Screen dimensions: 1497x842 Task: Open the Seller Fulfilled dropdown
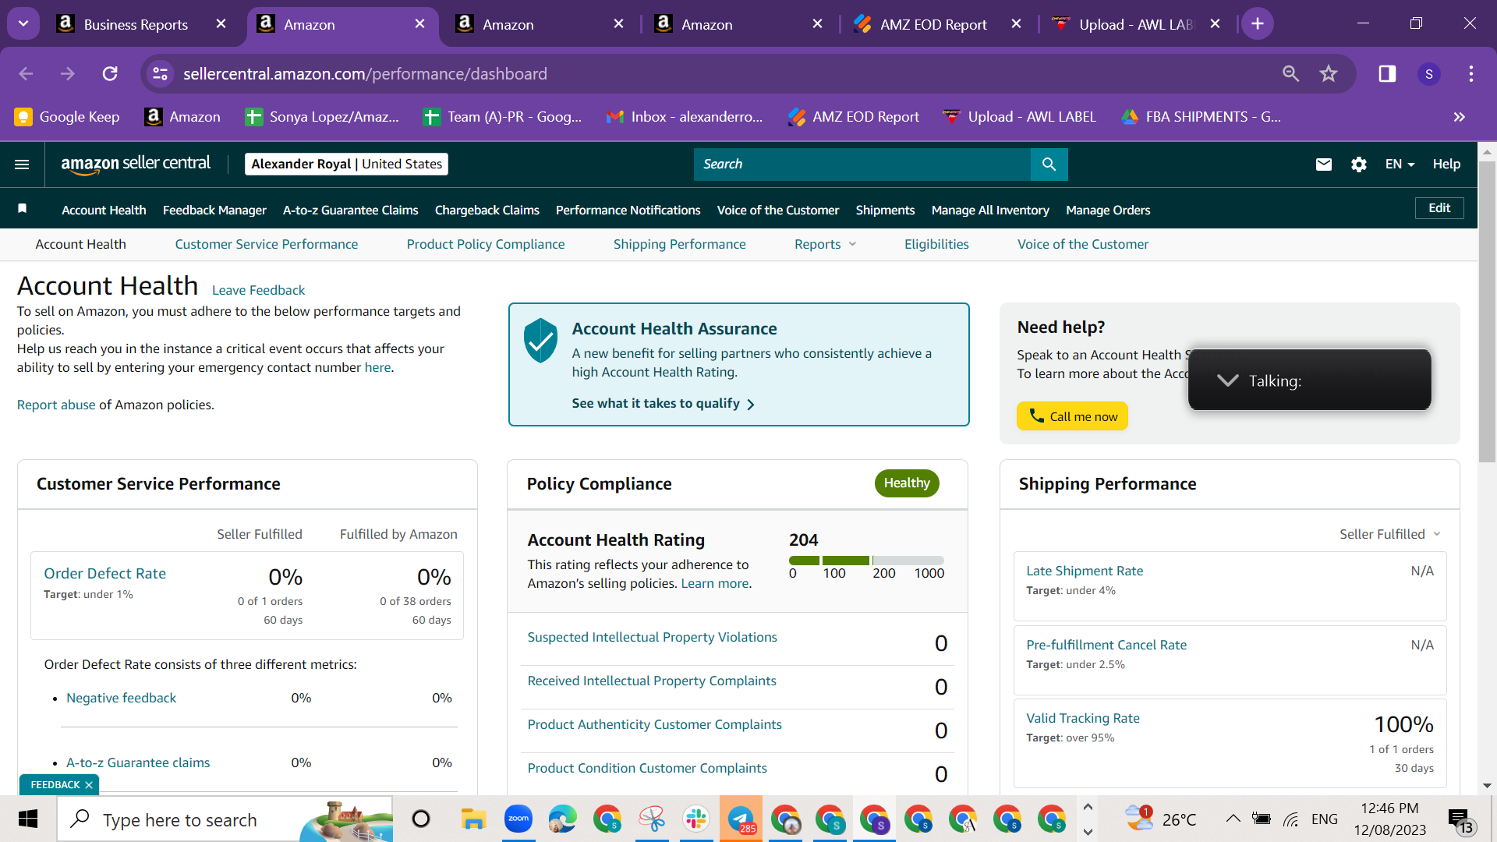coord(1389,534)
